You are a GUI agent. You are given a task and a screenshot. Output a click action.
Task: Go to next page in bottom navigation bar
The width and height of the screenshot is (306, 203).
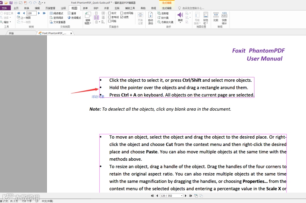coord(186,196)
